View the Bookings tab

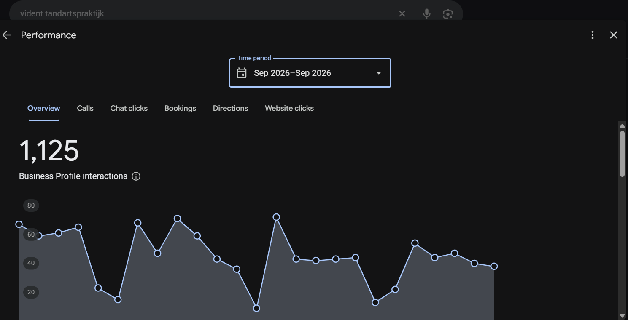[180, 108]
